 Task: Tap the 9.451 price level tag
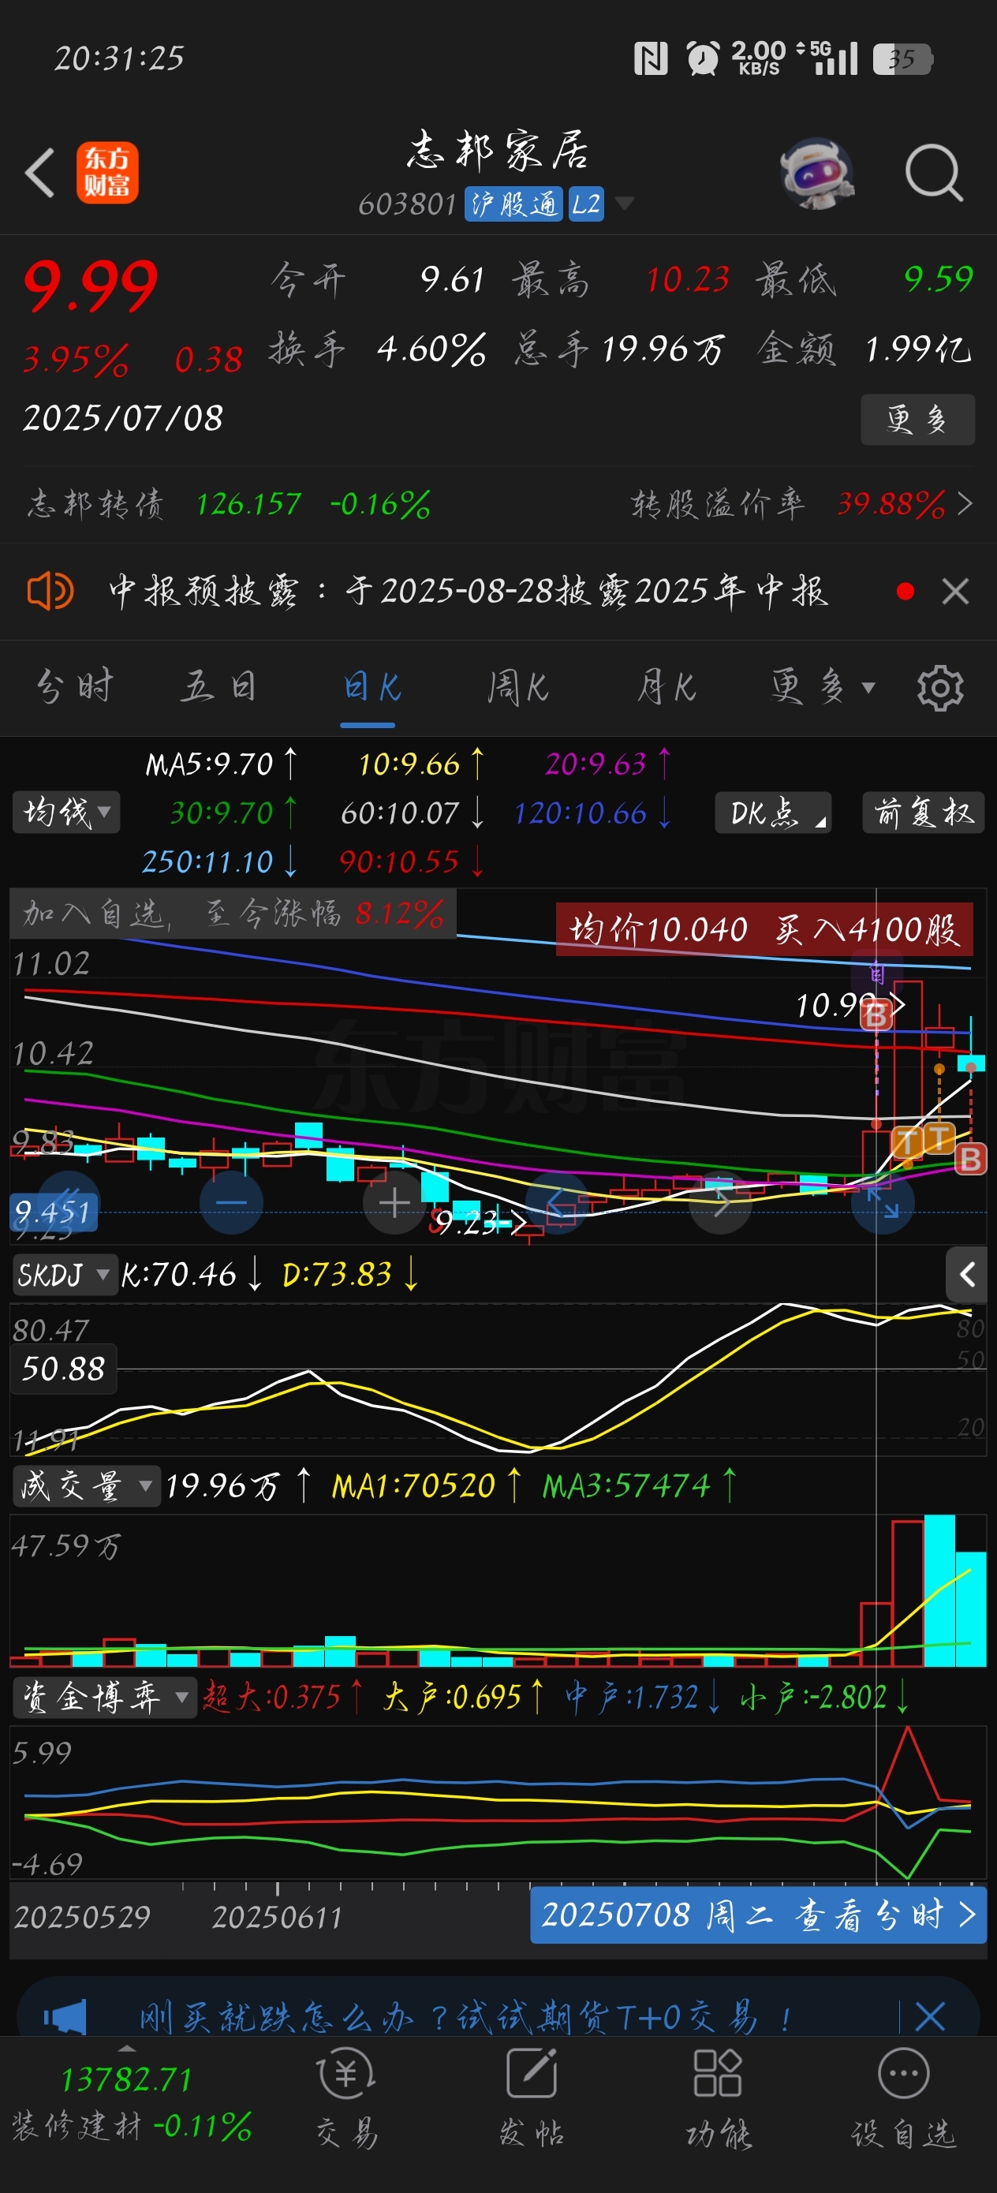[x=54, y=1212]
